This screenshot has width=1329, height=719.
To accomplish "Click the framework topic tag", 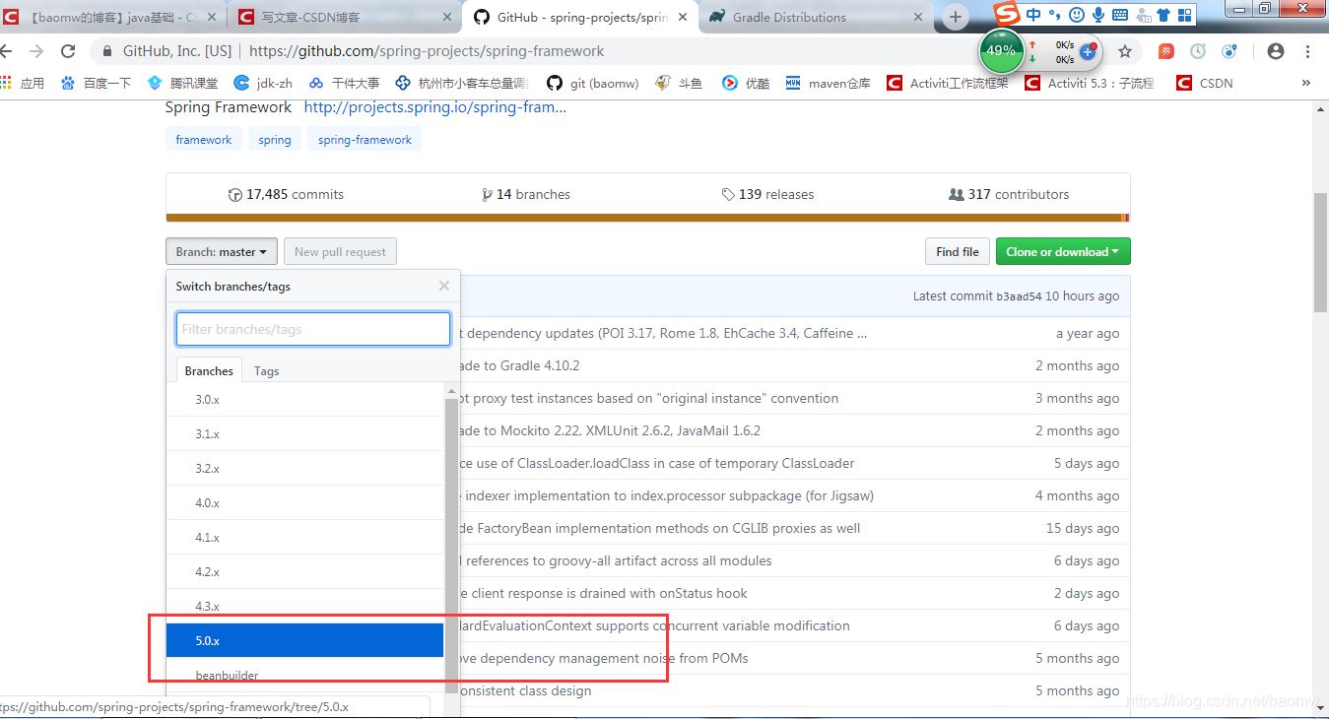I will pos(204,140).
